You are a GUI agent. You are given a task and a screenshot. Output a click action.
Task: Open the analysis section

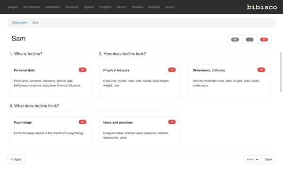tap(154, 7)
